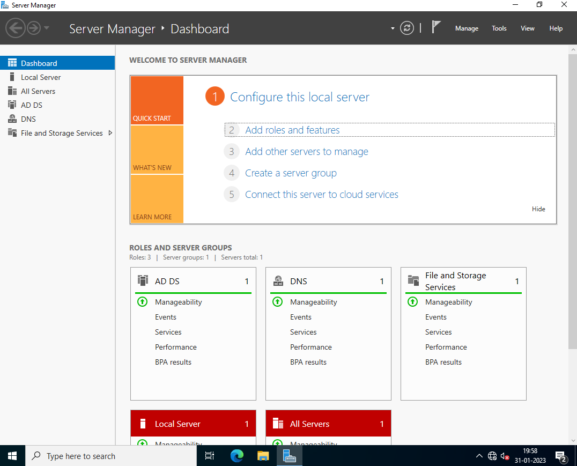Image resolution: width=577 pixels, height=466 pixels.
Task: Open BPA results in the AD DS tile
Action: tap(173, 362)
